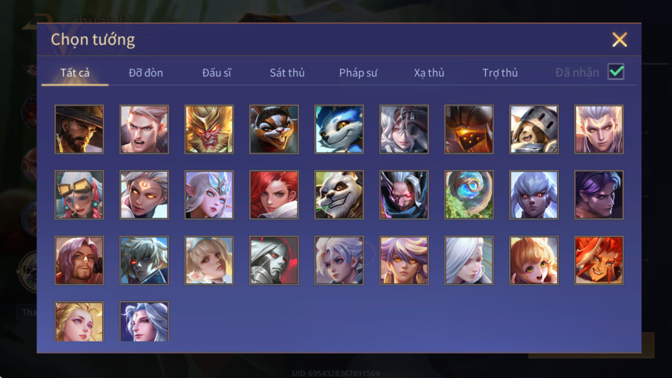Viewport: 672px width, 378px height.
Task: Choose the blue cat hero portrait
Action: coord(339,129)
